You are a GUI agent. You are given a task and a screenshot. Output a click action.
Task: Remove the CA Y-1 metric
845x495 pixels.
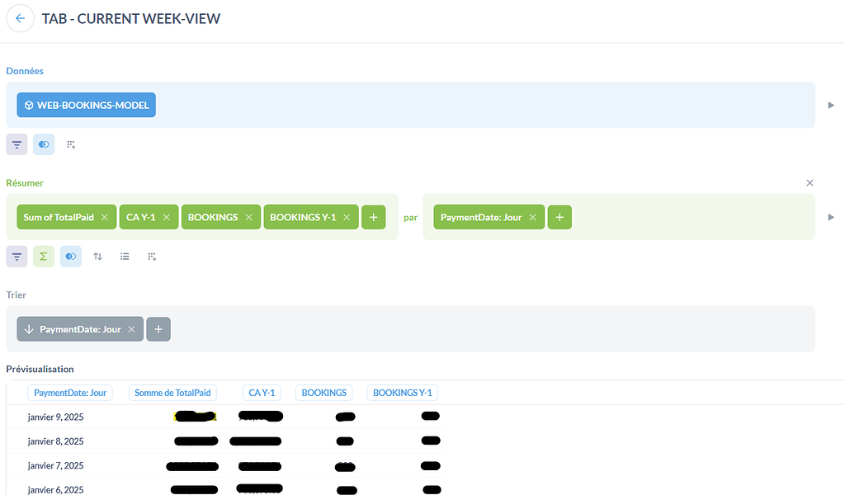click(x=167, y=217)
